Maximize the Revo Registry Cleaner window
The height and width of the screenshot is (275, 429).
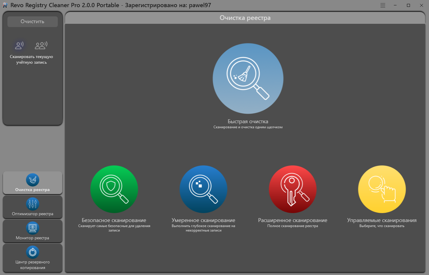408,5
